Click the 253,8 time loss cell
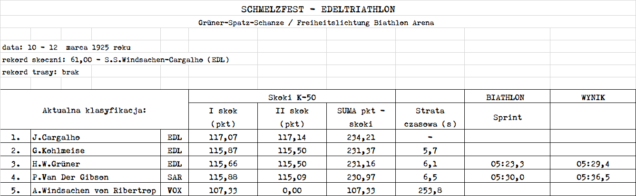Screen dimensions: 636x196 click(430, 190)
